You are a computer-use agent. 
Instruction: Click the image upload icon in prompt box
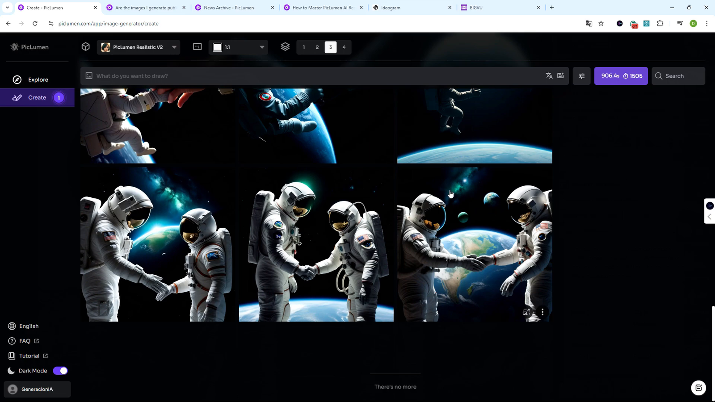click(x=89, y=76)
